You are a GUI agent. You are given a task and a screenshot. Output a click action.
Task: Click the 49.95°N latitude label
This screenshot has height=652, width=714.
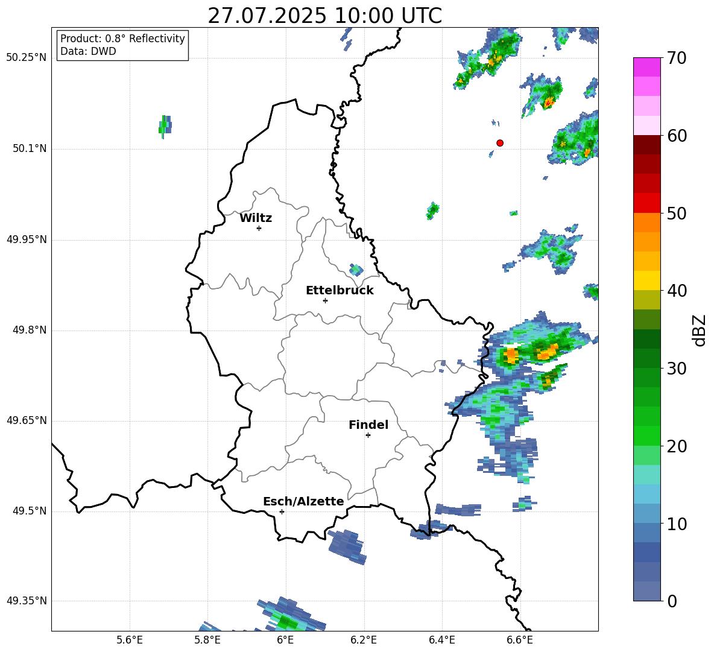[27, 239]
